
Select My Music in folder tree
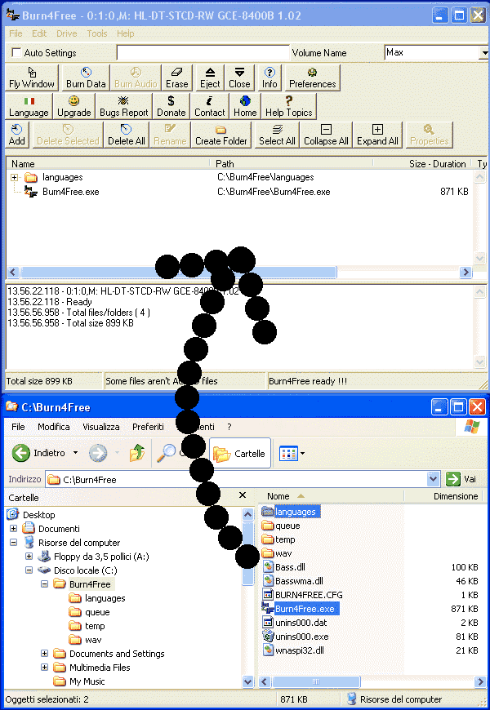pos(87,681)
